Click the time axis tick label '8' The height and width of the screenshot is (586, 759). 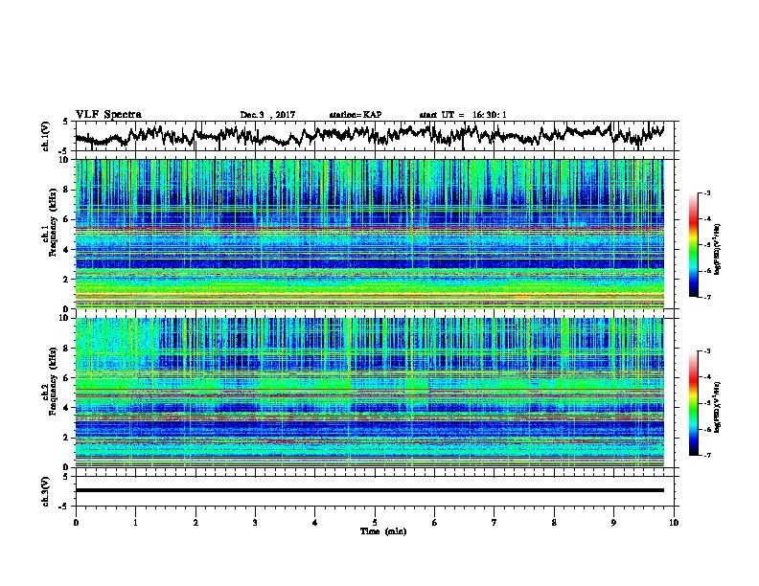click(554, 523)
